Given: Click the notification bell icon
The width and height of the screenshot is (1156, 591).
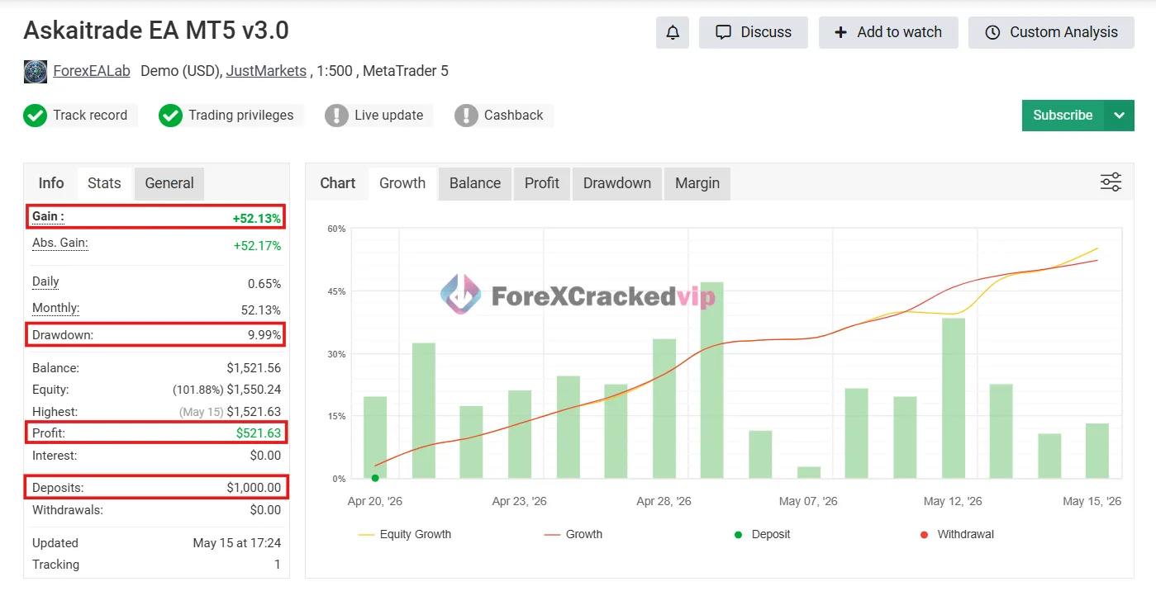Looking at the screenshot, I should coord(673,32).
